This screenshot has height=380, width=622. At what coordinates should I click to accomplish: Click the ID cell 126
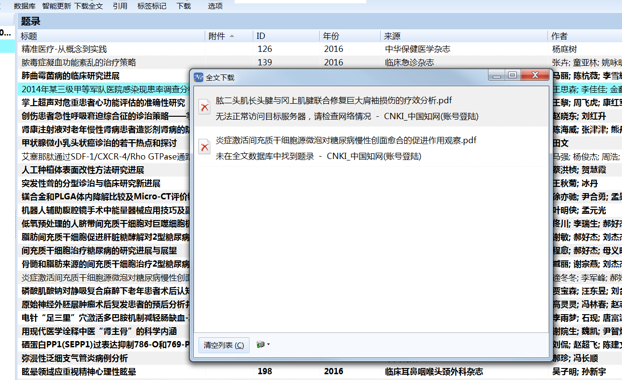tap(264, 49)
